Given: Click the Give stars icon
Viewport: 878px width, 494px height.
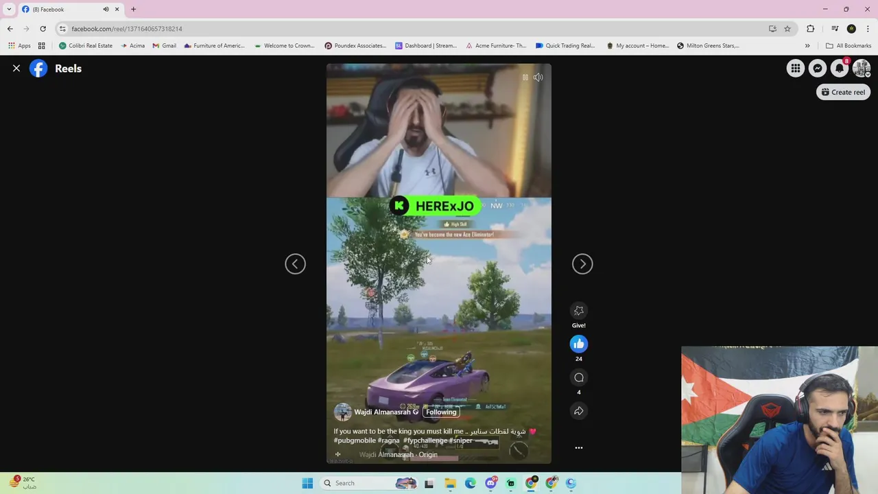Looking at the screenshot, I should pos(579,311).
